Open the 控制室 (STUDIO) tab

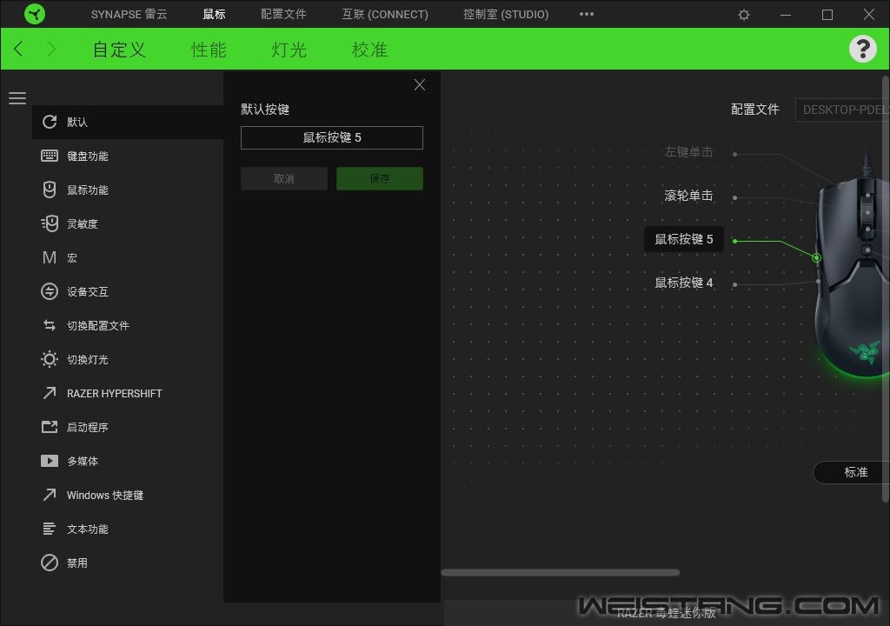point(506,14)
